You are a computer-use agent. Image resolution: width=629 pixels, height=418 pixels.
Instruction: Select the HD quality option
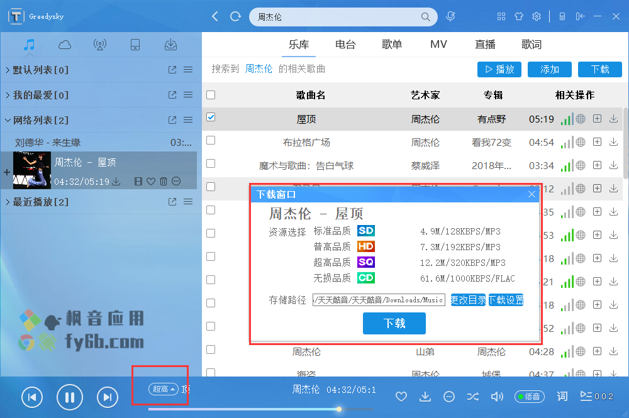point(366,246)
